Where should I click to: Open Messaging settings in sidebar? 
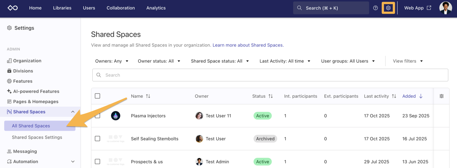[x=25, y=151]
